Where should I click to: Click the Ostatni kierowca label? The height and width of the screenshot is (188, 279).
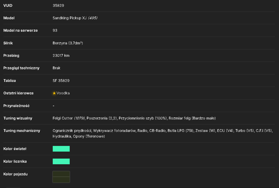click(x=18, y=93)
